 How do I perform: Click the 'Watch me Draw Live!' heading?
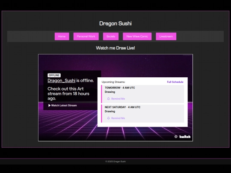click(x=115, y=48)
